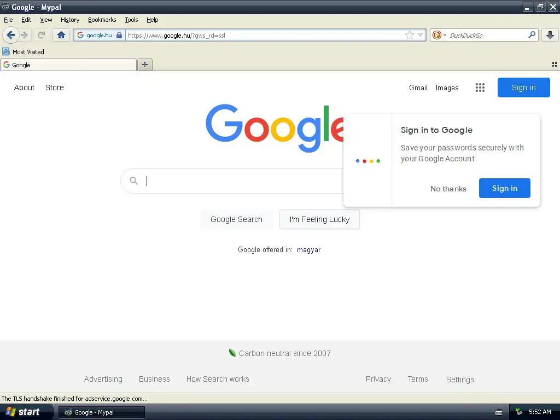Click the blue Sign in button at top right

[x=523, y=87]
